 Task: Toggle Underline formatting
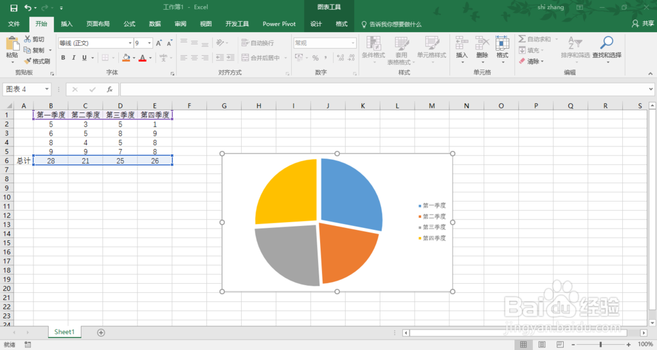84,57
